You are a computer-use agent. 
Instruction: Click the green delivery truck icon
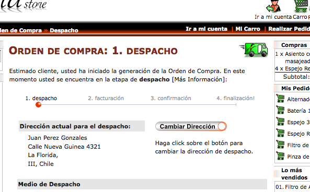(254, 50)
